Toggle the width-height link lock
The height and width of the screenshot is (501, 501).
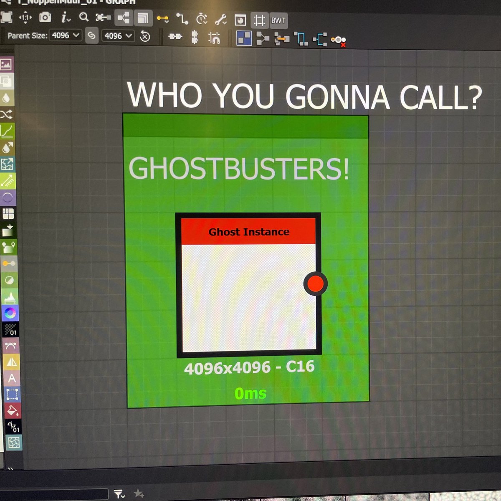91,35
